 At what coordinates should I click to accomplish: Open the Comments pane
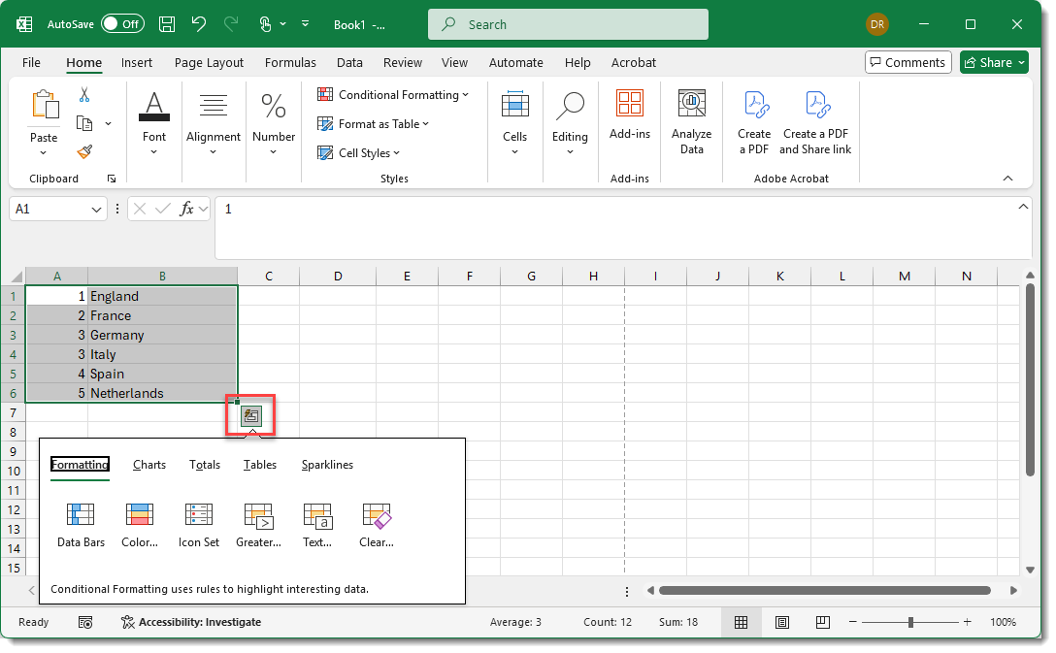click(x=907, y=61)
